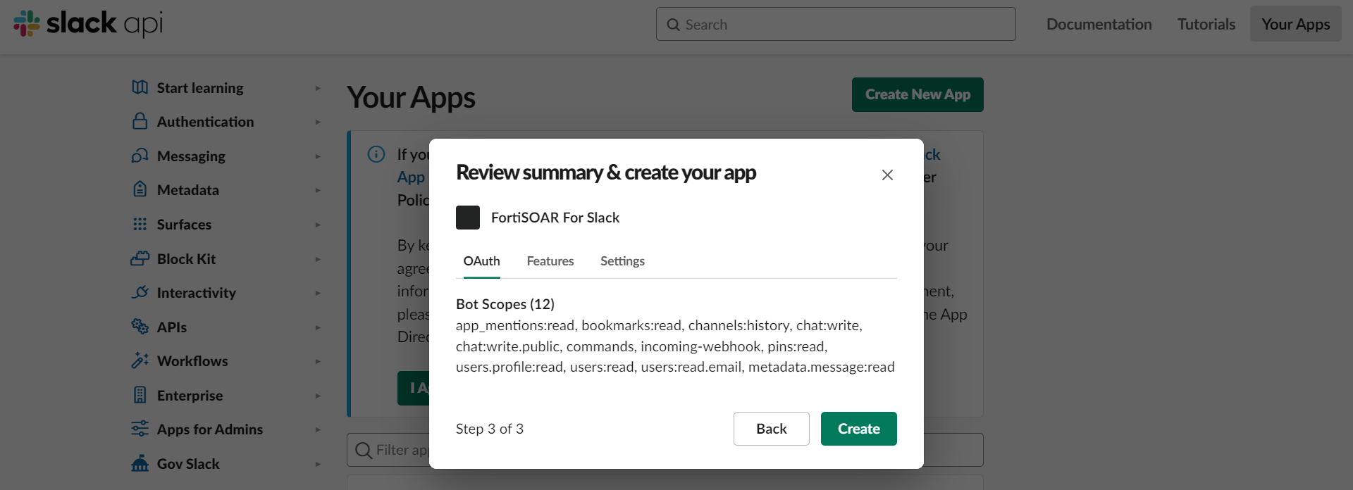Click the Workflows wand icon
The width and height of the screenshot is (1353, 490).
[140, 360]
